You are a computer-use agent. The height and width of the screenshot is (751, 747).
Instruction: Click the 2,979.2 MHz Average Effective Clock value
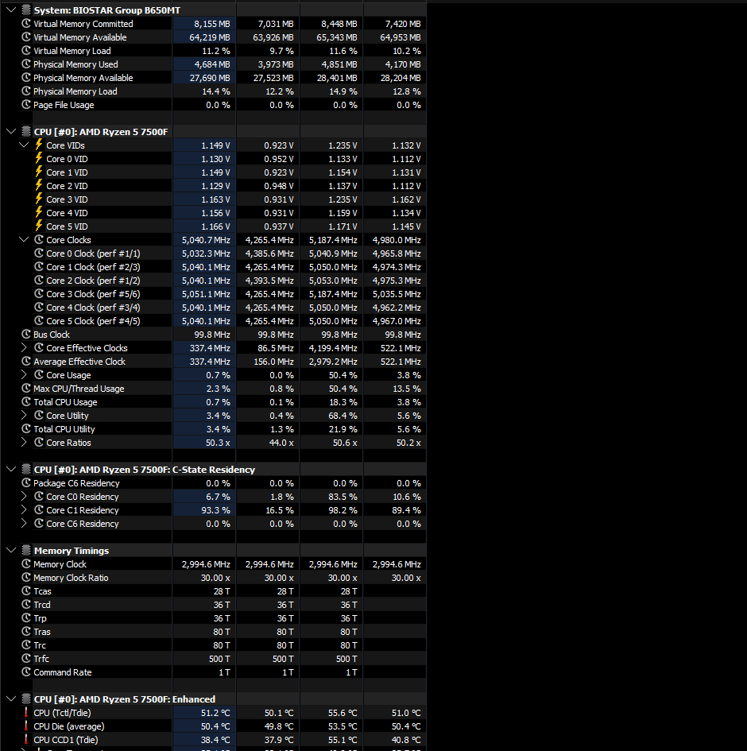[x=333, y=362]
